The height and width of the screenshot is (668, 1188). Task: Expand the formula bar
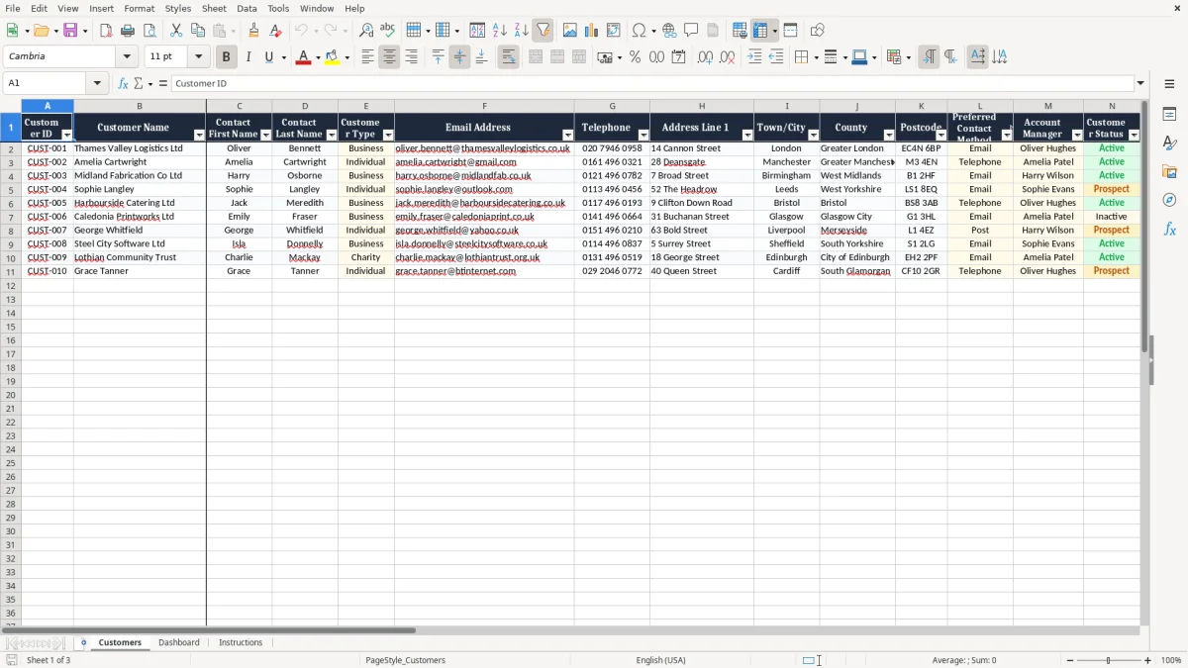(1140, 84)
